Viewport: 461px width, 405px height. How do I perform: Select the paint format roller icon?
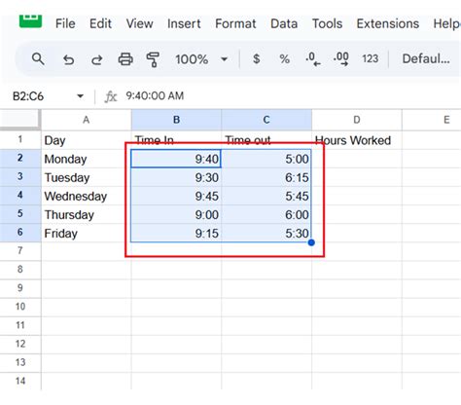153,59
